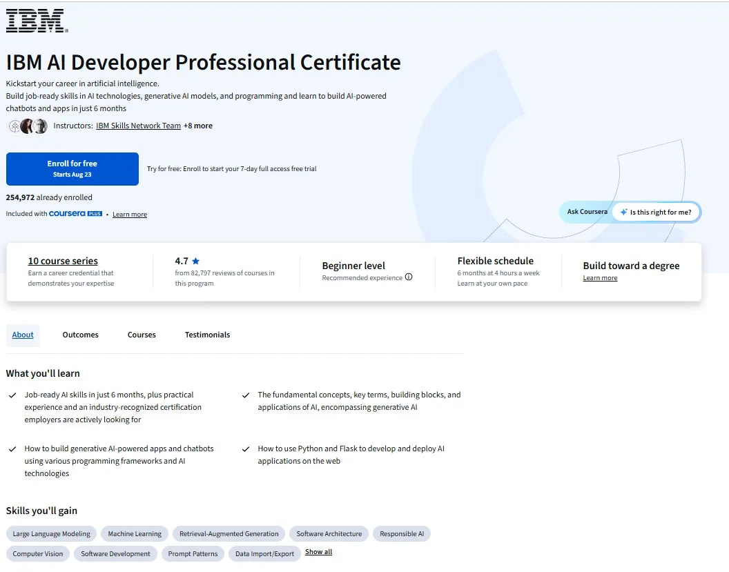This screenshot has width=729, height=572.
Task: Click the 'What you'll learn' heading
Action: click(43, 373)
